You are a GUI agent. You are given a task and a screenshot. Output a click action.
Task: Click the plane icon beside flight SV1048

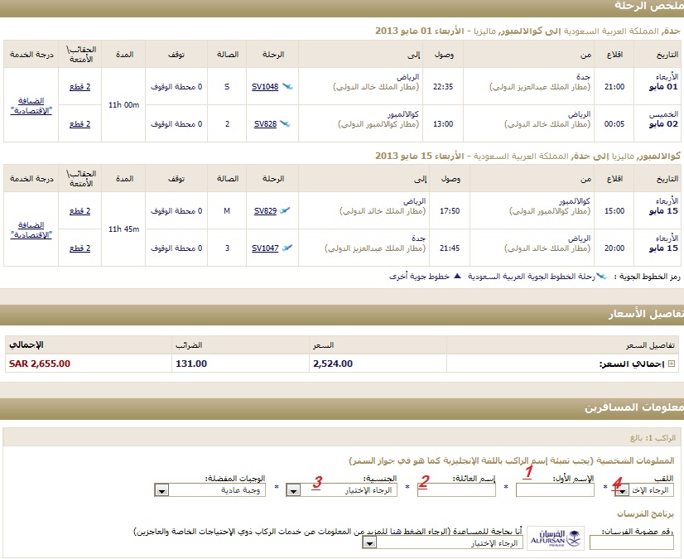tap(287, 86)
